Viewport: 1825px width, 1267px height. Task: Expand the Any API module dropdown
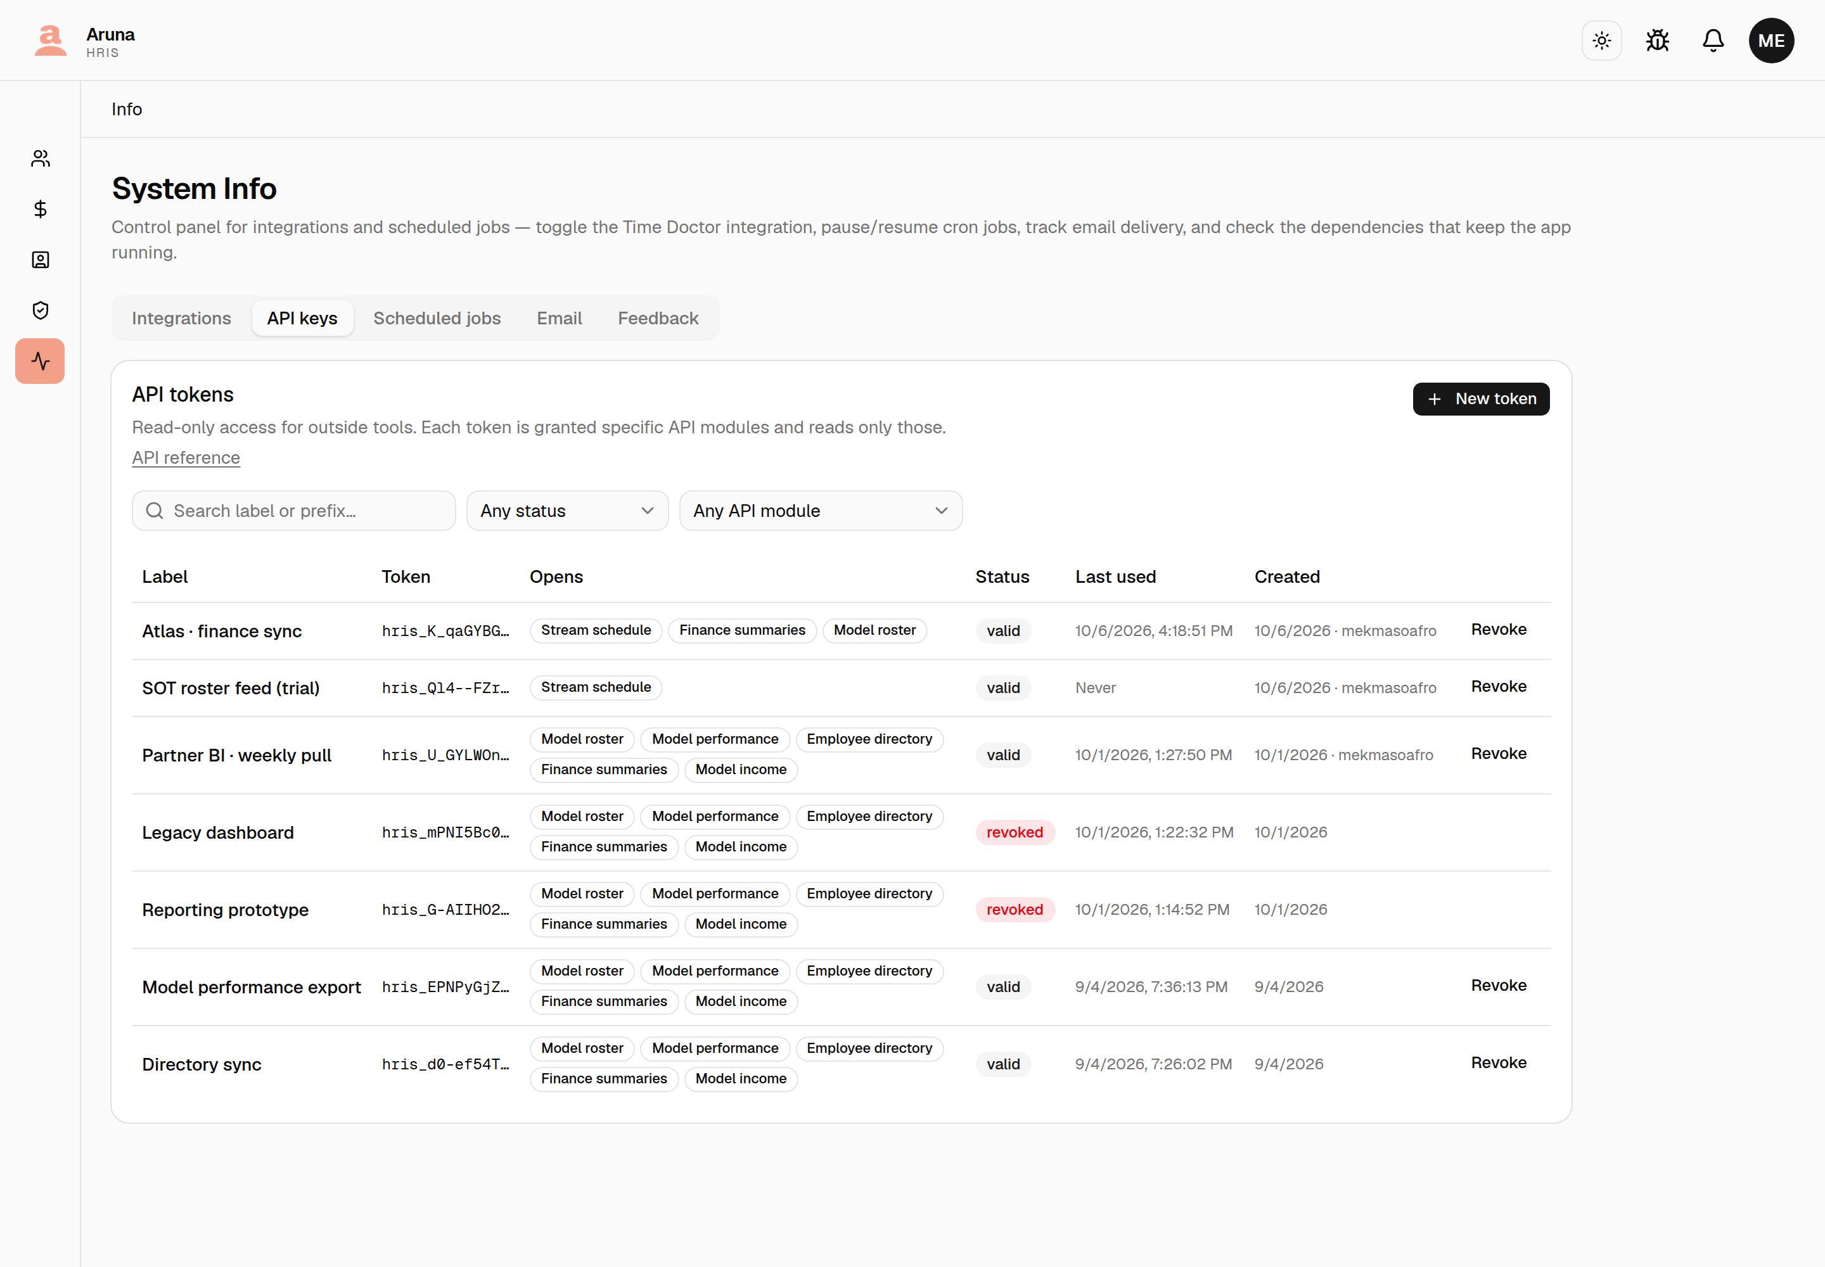[821, 511]
